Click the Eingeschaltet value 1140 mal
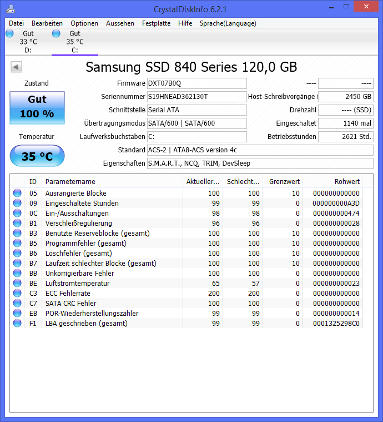 [x=346, y=123]
